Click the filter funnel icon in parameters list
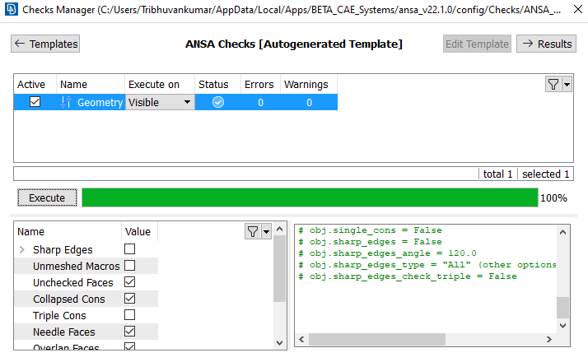The width and height of the screenshot is (588, 362). pos(253,231)
